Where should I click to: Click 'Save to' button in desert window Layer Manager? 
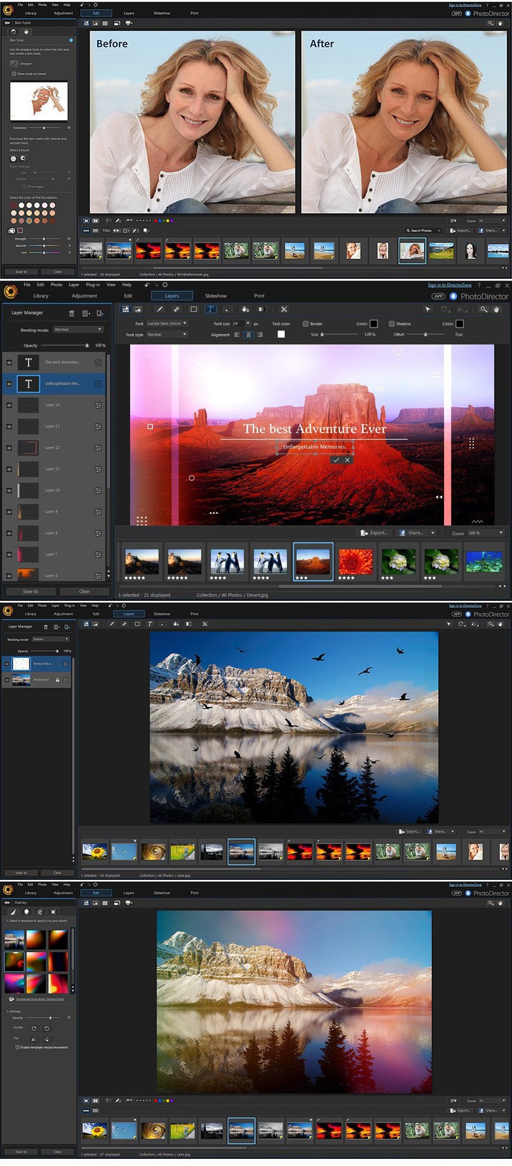[x=30, y=592]
